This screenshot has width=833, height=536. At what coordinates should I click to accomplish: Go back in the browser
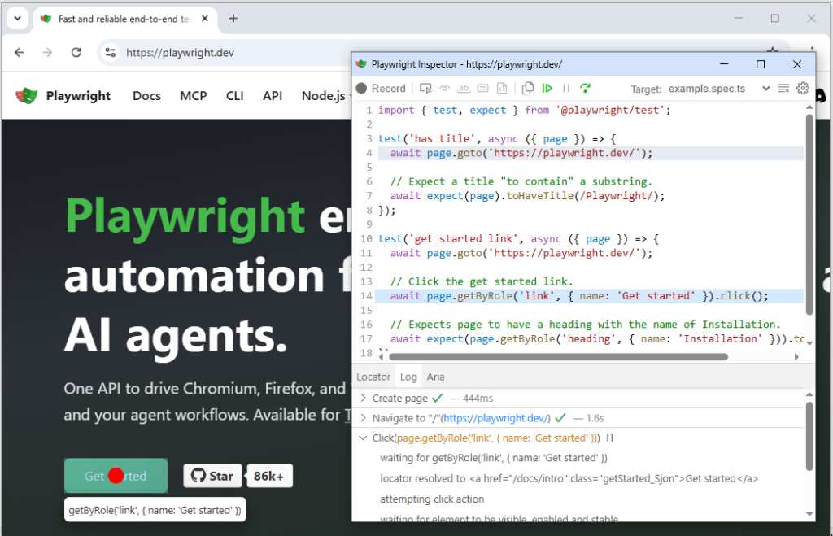click(20, 53)
